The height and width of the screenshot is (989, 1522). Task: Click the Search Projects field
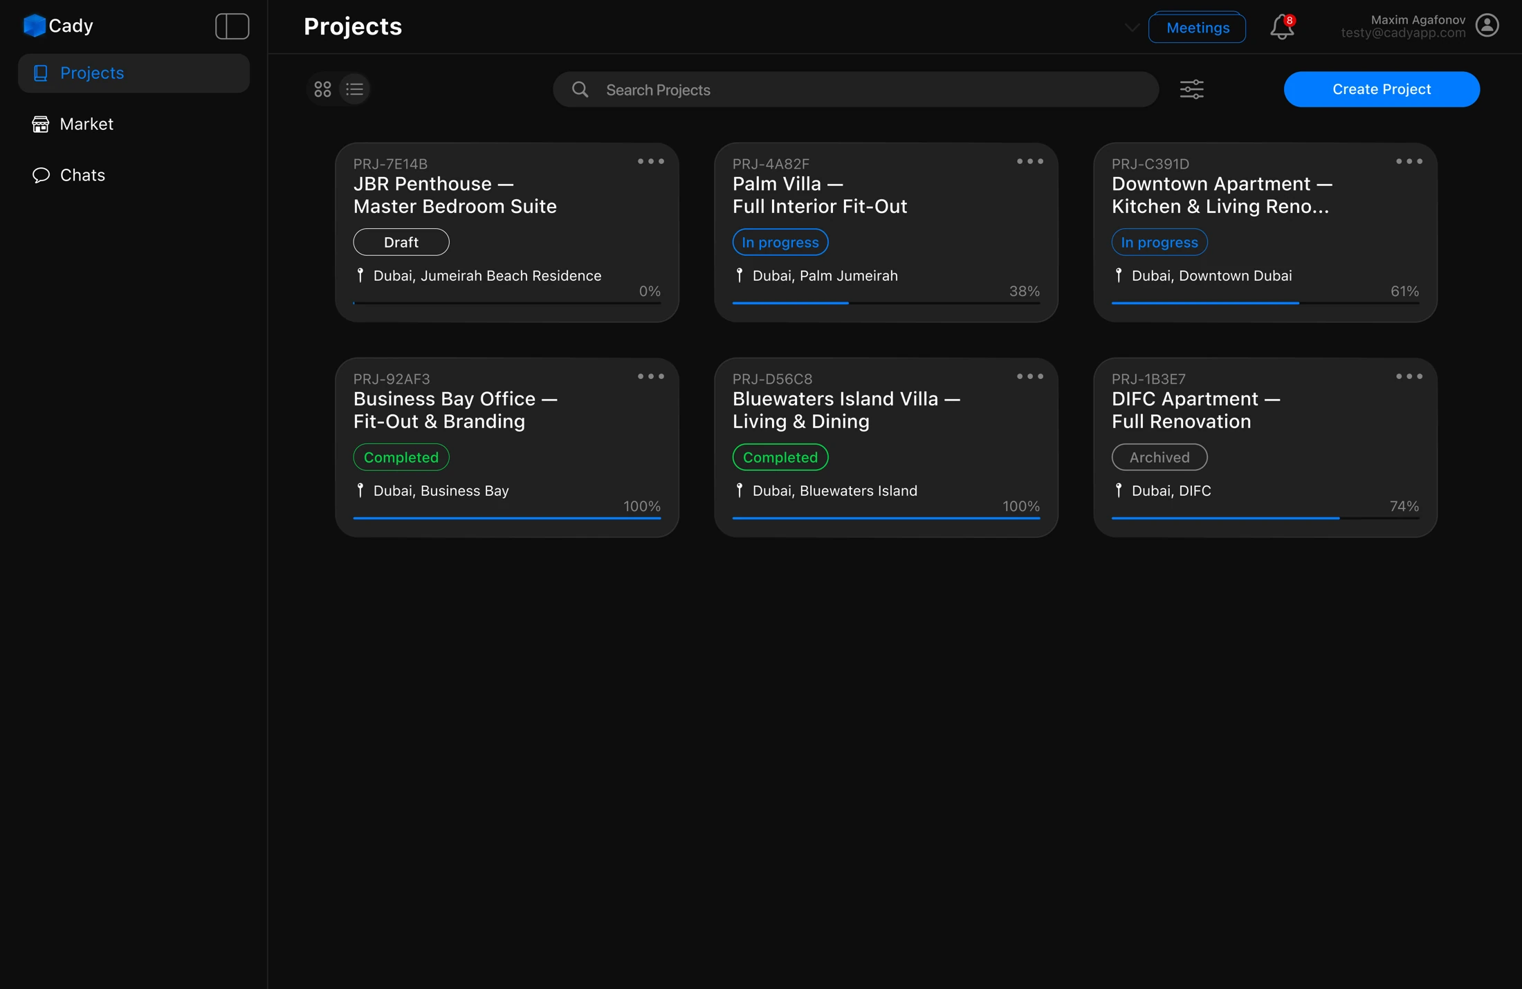coord(855,90)
